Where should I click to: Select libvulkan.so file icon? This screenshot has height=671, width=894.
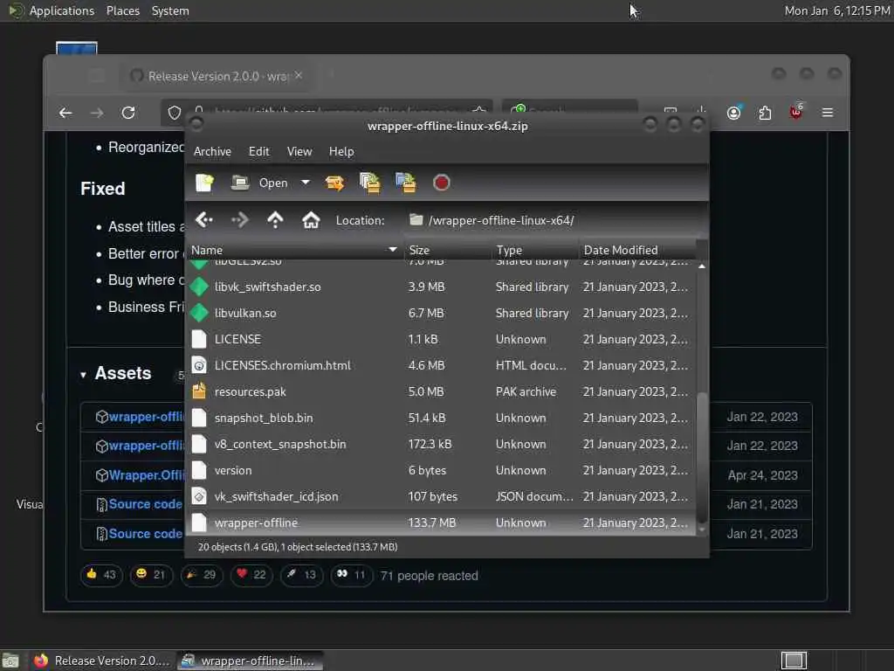[x=199, y=313]
